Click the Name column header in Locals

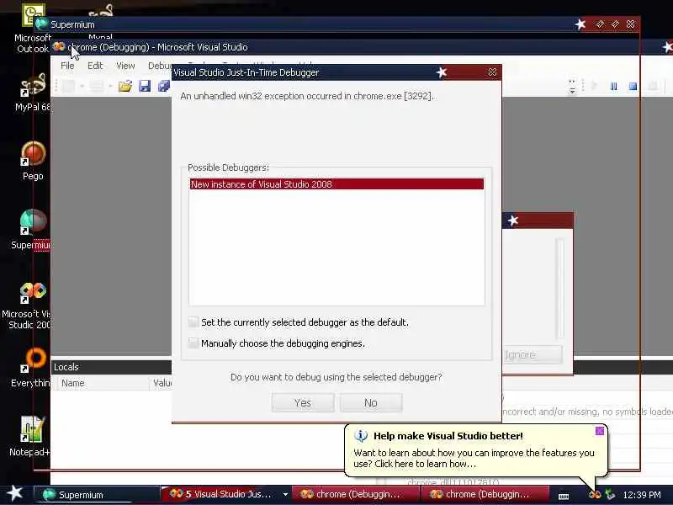coord(101,383)
